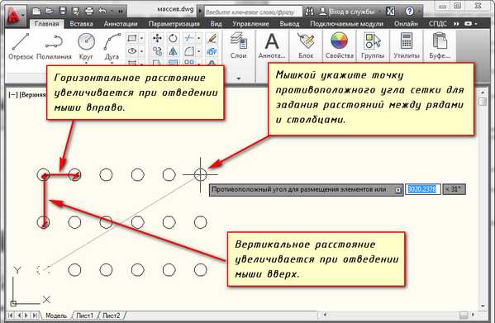The height and width of the screenshot is (323, 495).
Task: Show more ribbon tabs after СПДС
Action: pos(456,24)
